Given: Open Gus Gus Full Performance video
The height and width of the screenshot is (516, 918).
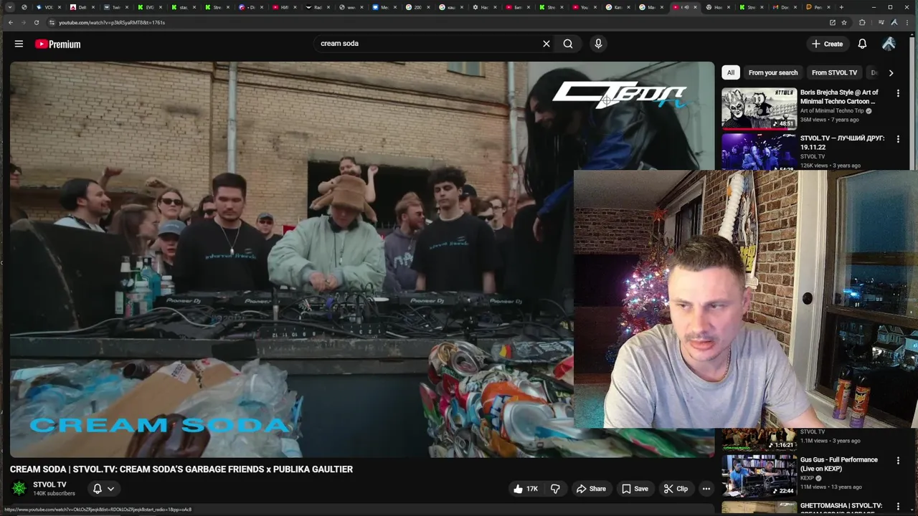Looking at the screenshot, I should (x=838, y=464).
